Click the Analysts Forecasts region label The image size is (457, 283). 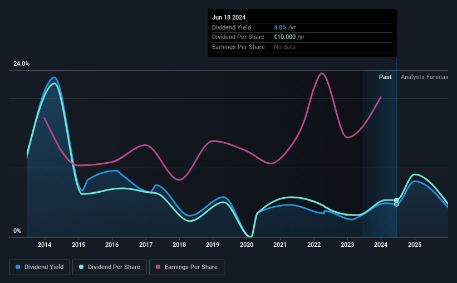(424, 77)
